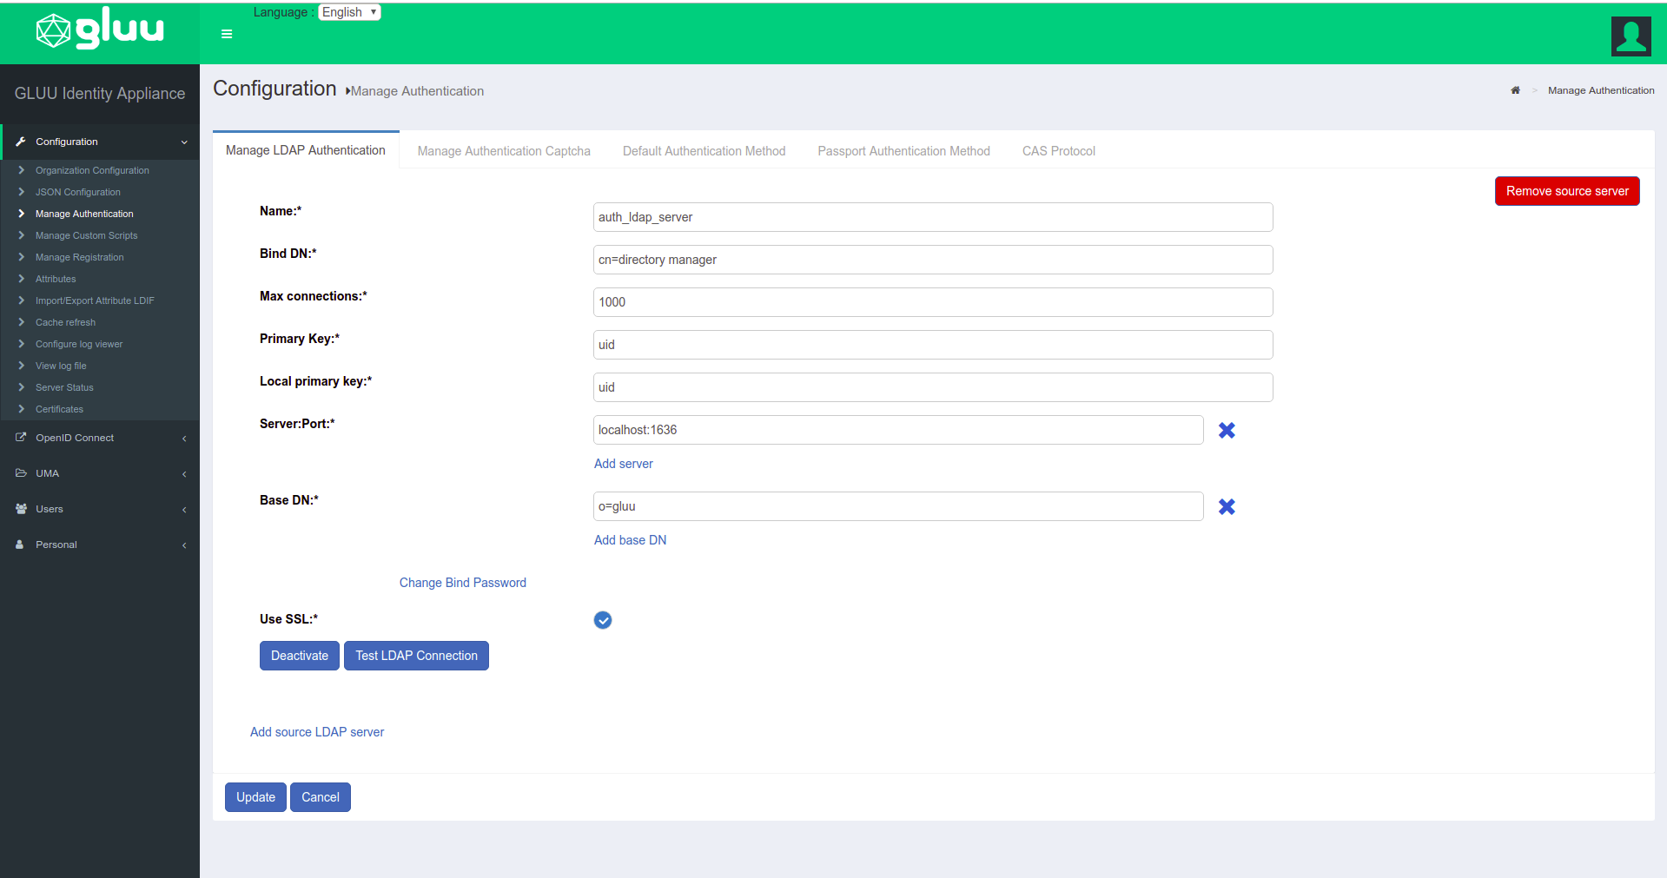Open the Language selection dropdown
The height and width of the screenshot is (878, 1667).
pyautogui.click(x=349, y=11)
